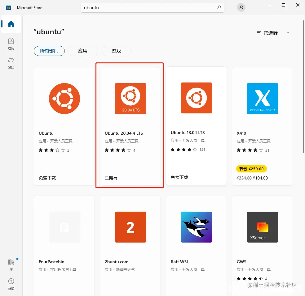Click the vertical scrollbar thumb

click(x=303, y=87)
